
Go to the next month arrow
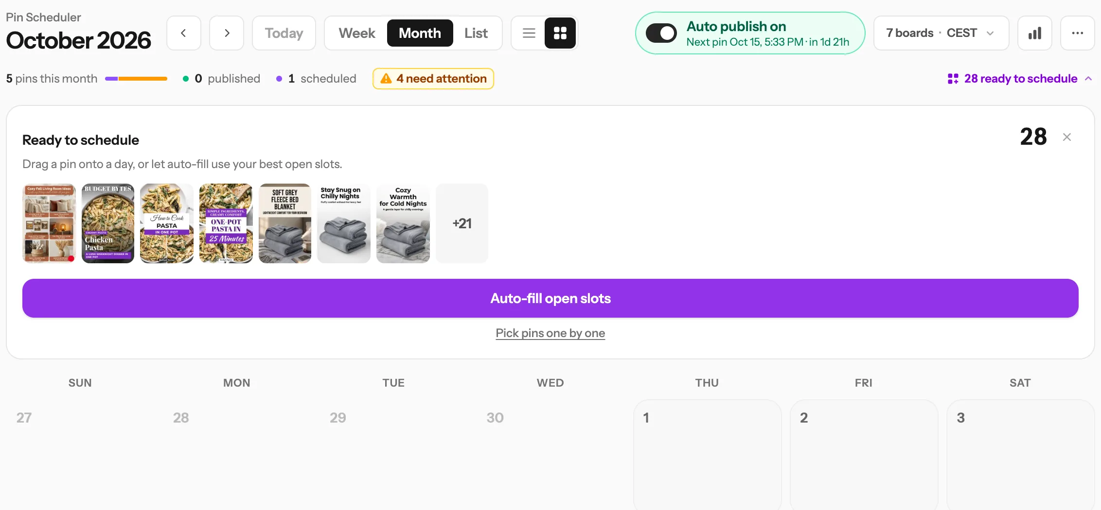(x=227, y=33)
